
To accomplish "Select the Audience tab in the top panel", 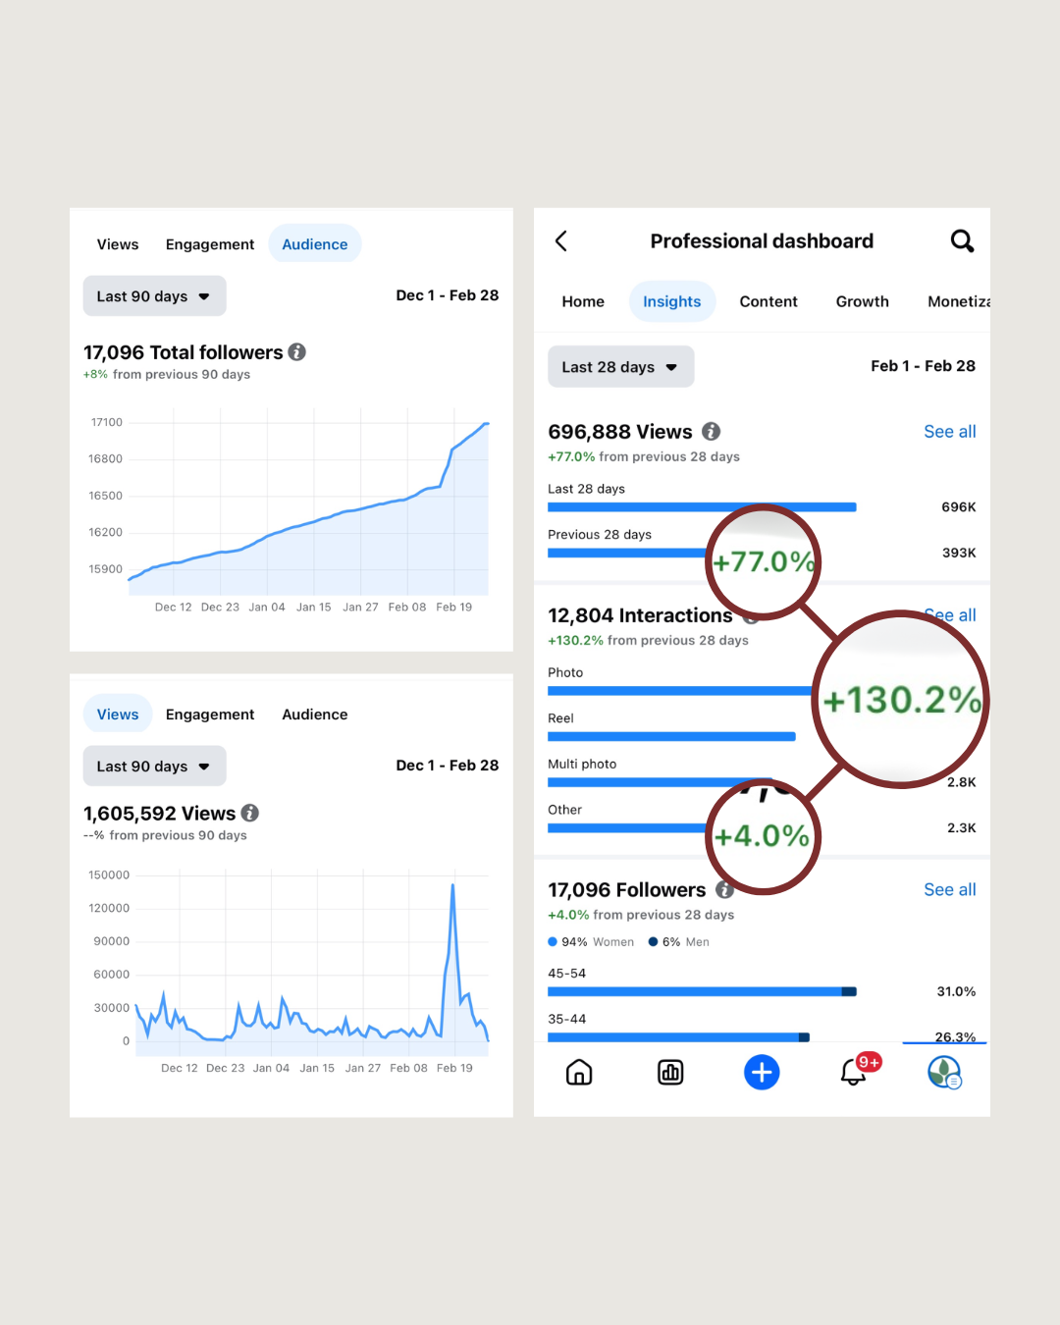I will point(314,243).
